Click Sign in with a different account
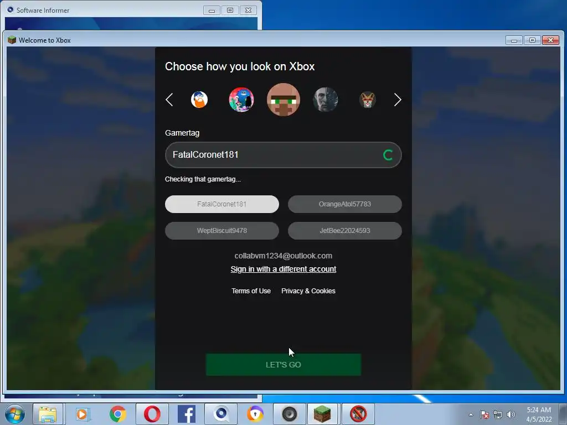This screenshot has height=425, width=567. [283, 269]
